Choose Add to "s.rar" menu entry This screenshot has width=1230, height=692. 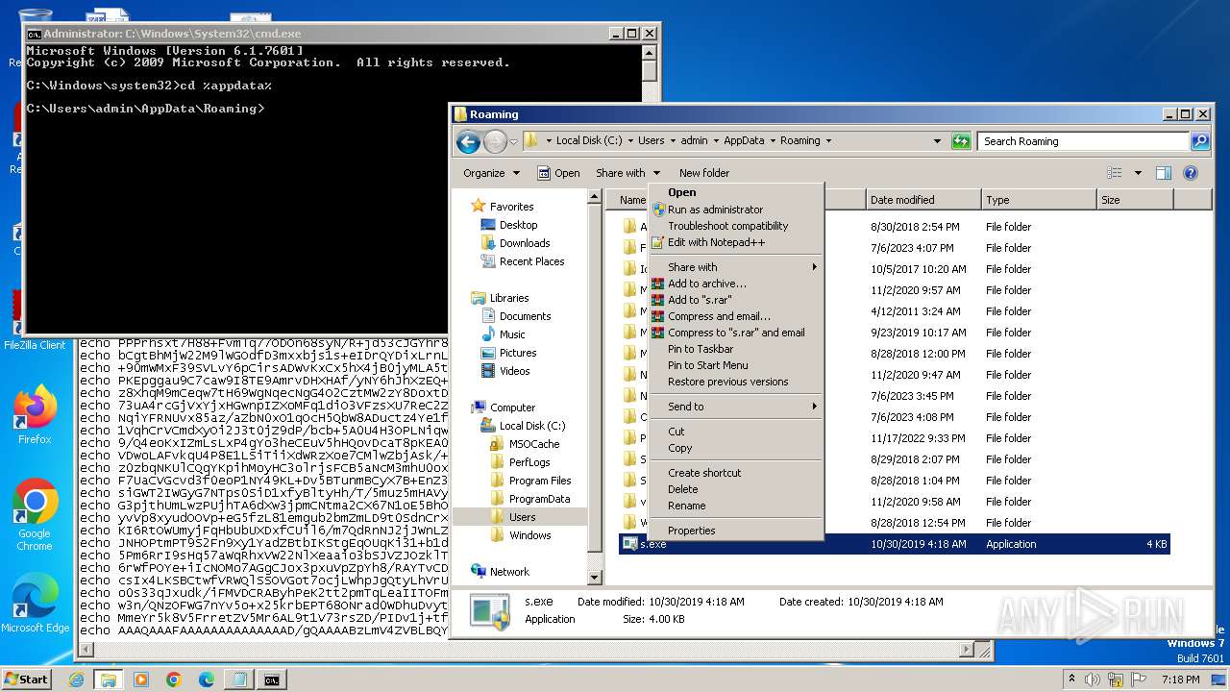point(736,300)
